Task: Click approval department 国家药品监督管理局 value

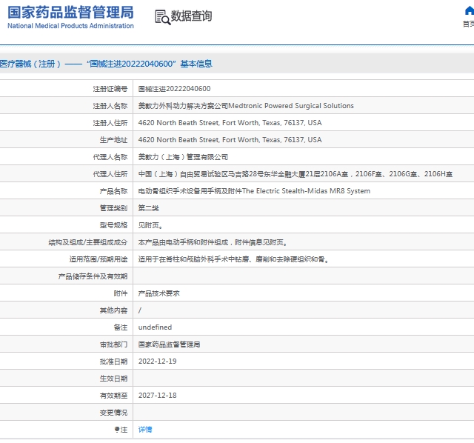Action: click(170, 344)
